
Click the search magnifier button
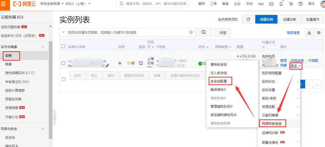(x=203, y=32)
